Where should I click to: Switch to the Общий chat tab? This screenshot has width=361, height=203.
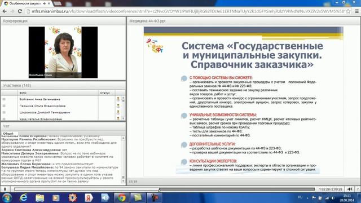point(8,134)
